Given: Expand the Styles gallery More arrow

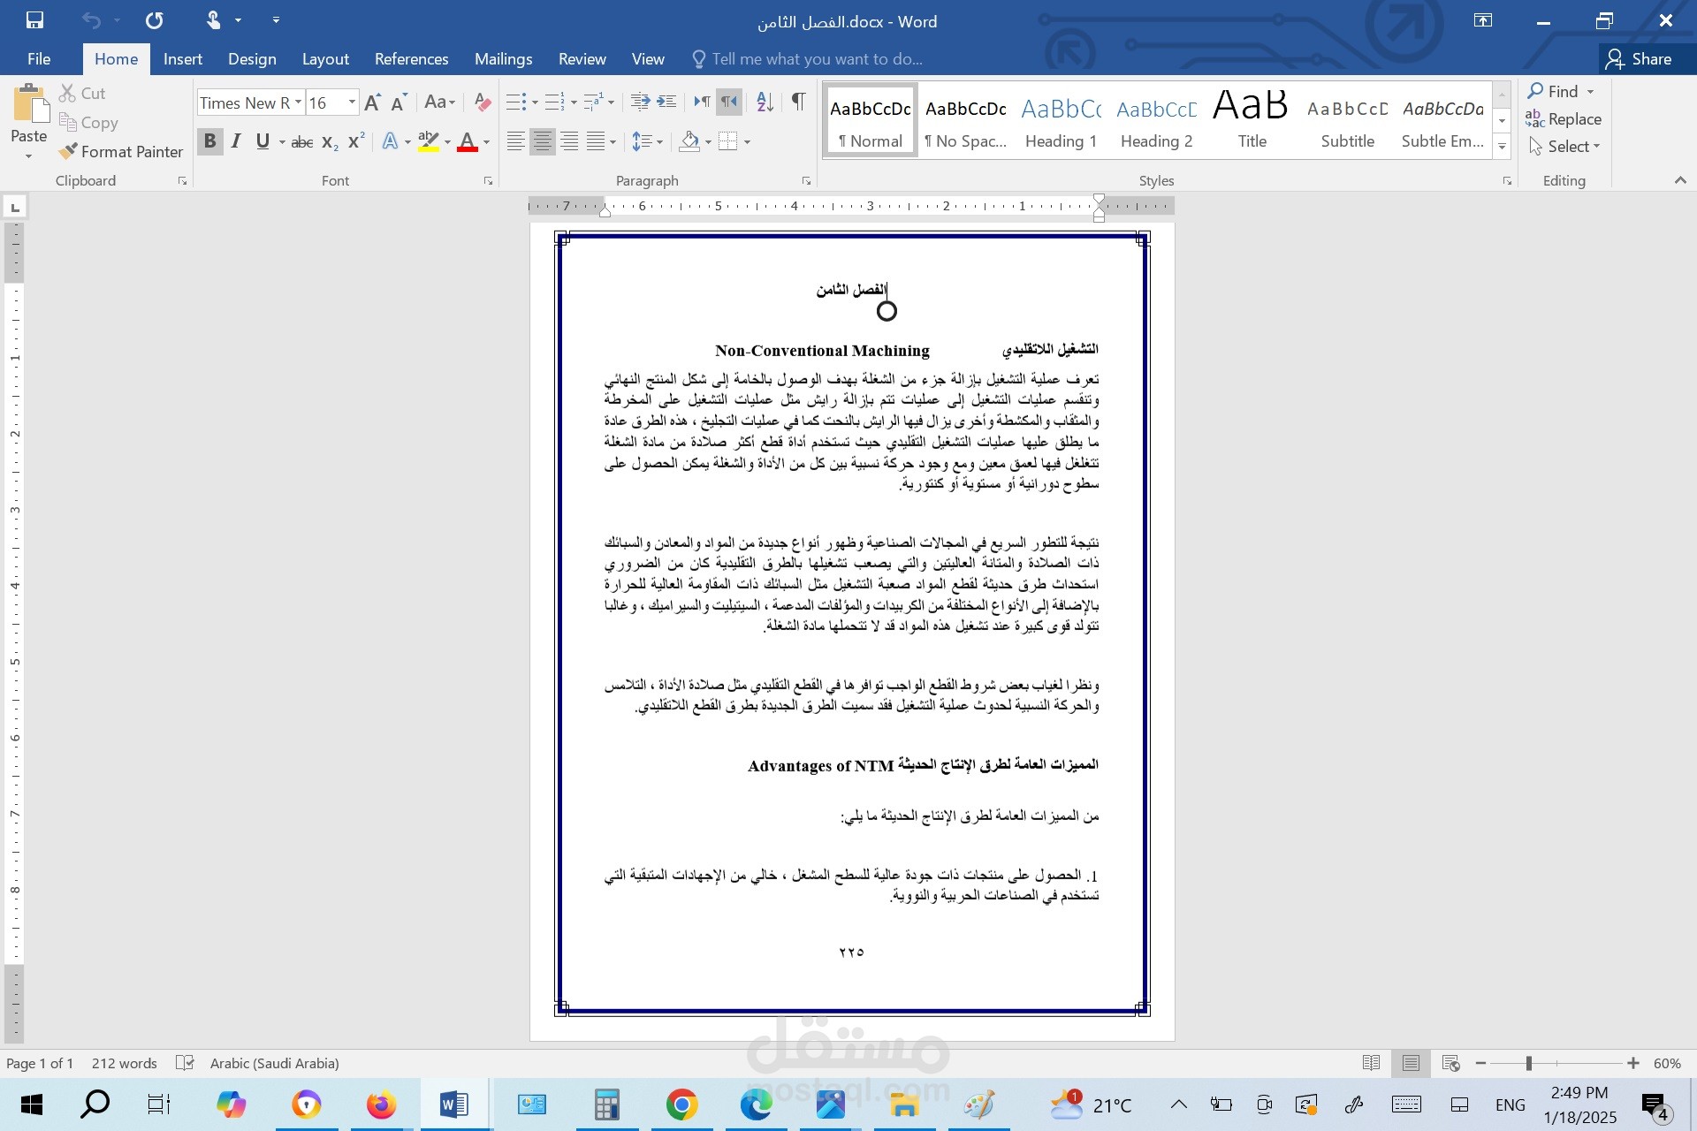Looking at the screenshot, I should coord(1502,147).
